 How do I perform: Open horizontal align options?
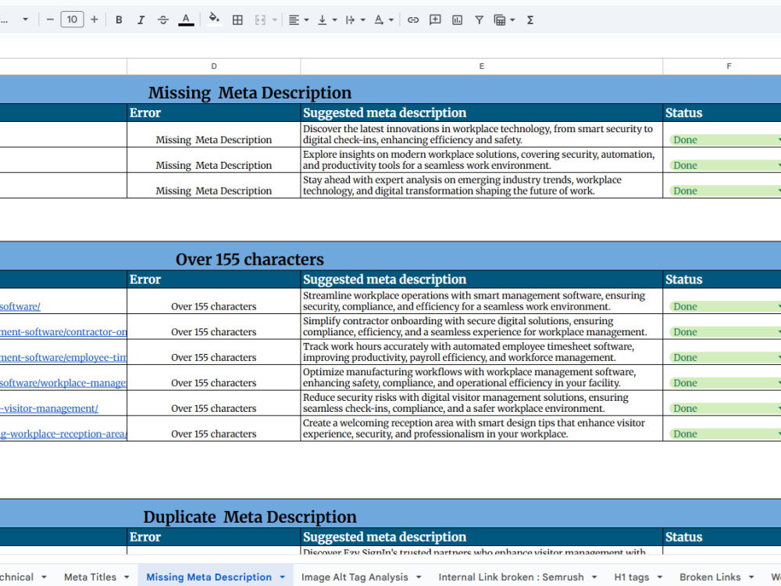click(x=298, y=20)
